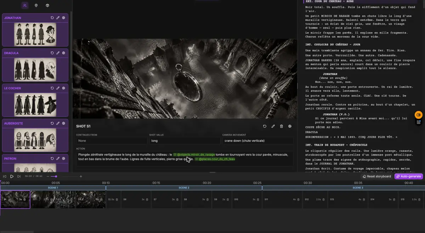Edit the DRACULA character with pencil icon
Image resolution: width=425 pixels, height=233 pixels.
(58, 53)
